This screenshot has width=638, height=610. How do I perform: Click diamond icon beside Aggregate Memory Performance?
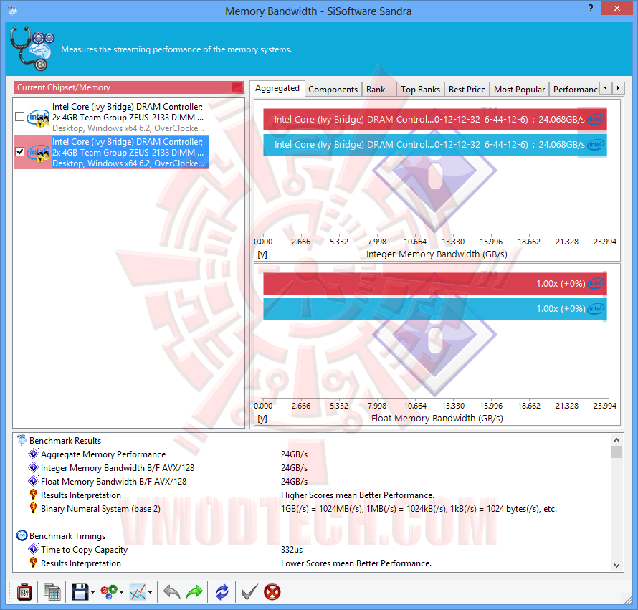34,454
